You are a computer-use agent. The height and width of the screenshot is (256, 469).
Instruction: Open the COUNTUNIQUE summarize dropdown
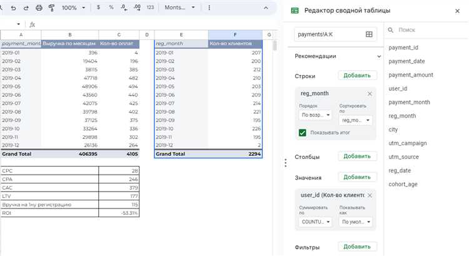pos(315,222)
